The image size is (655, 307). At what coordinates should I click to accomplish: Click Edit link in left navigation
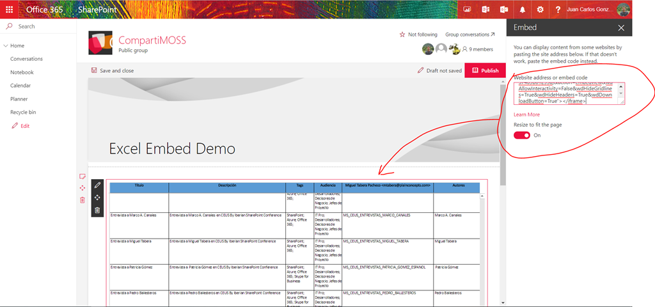pyautogui.click(x=21, y=126)
